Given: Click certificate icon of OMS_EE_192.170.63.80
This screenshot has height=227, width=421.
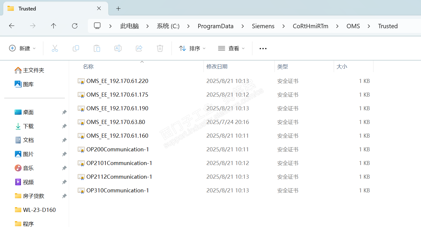Looking at the screenshot, I should click(x=81, y=122).
